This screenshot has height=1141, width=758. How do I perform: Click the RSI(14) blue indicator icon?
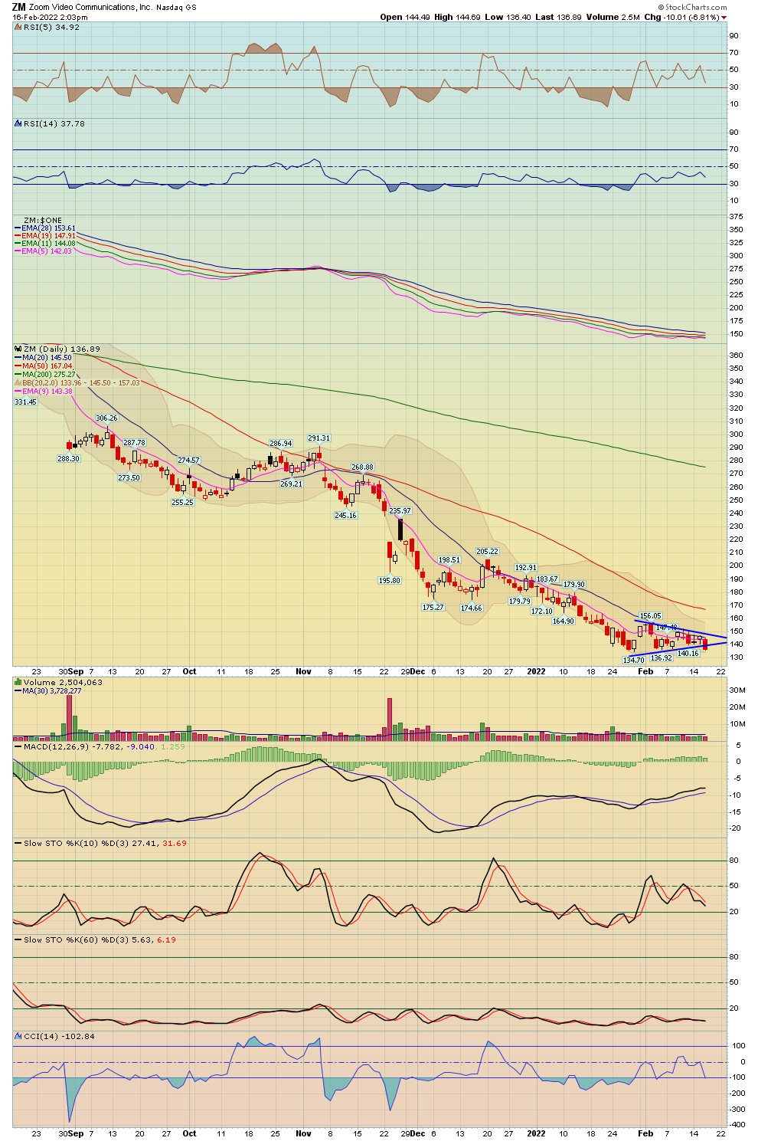(x=18, y=123)
